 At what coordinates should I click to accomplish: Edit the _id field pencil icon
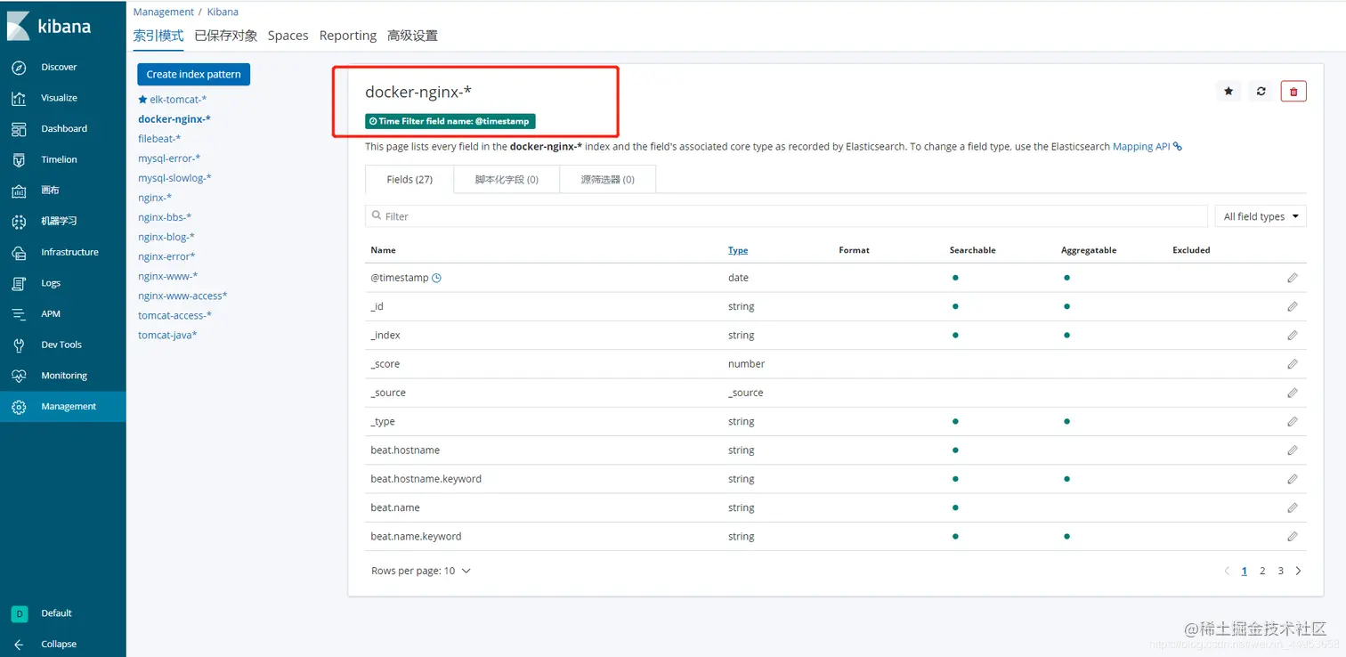1293,306
